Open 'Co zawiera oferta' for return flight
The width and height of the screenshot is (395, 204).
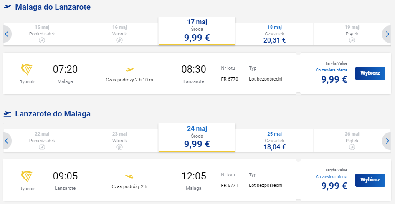click(332, 176)
